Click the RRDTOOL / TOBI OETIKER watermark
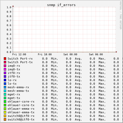123x123 pixels. (x=121, y=15)
